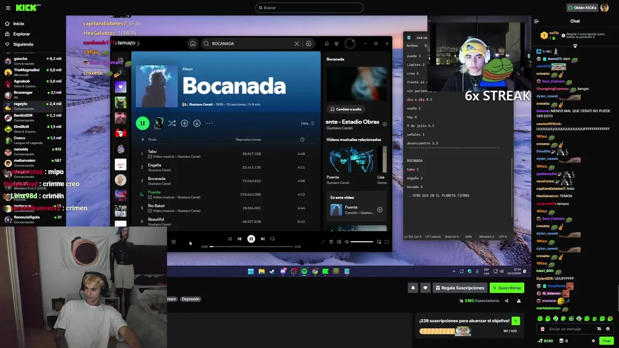Toggle repeat in player bar

click(273, 239)
